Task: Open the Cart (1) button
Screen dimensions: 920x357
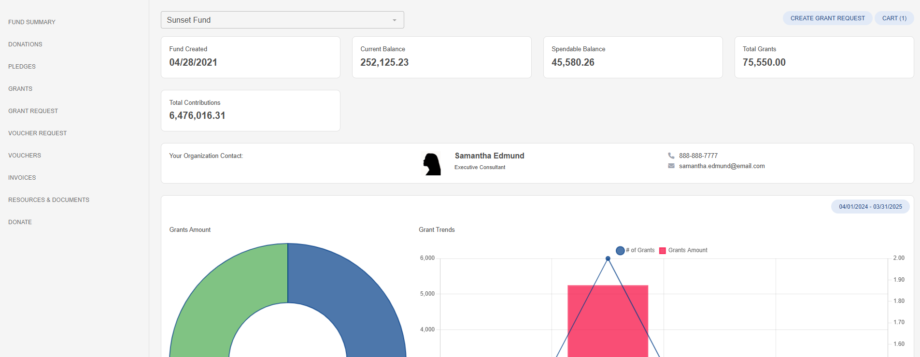Action: (x=894, y=18)
